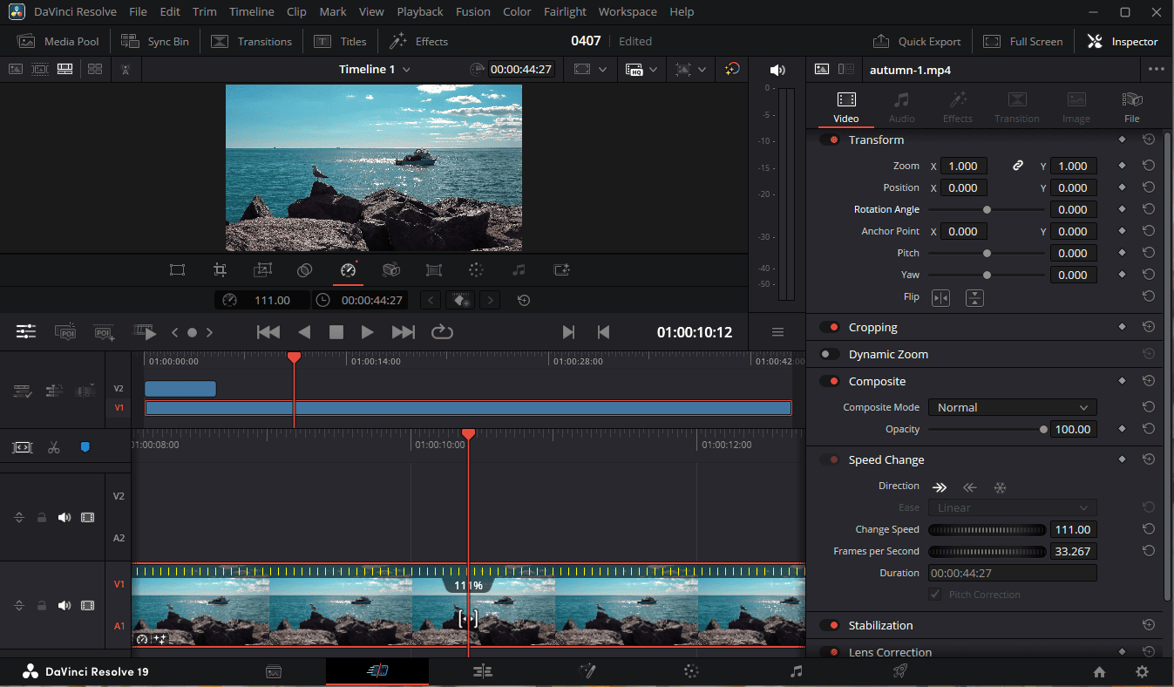Switch to the Audio inspector tab

point(901,106)
